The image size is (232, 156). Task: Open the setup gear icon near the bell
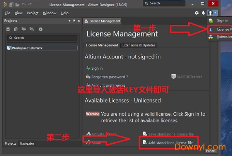click(197, 13)
